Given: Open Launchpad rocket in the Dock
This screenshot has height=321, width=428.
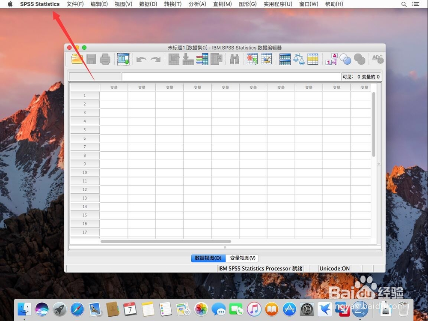Looking at the screenshot, I should point(59,309).
